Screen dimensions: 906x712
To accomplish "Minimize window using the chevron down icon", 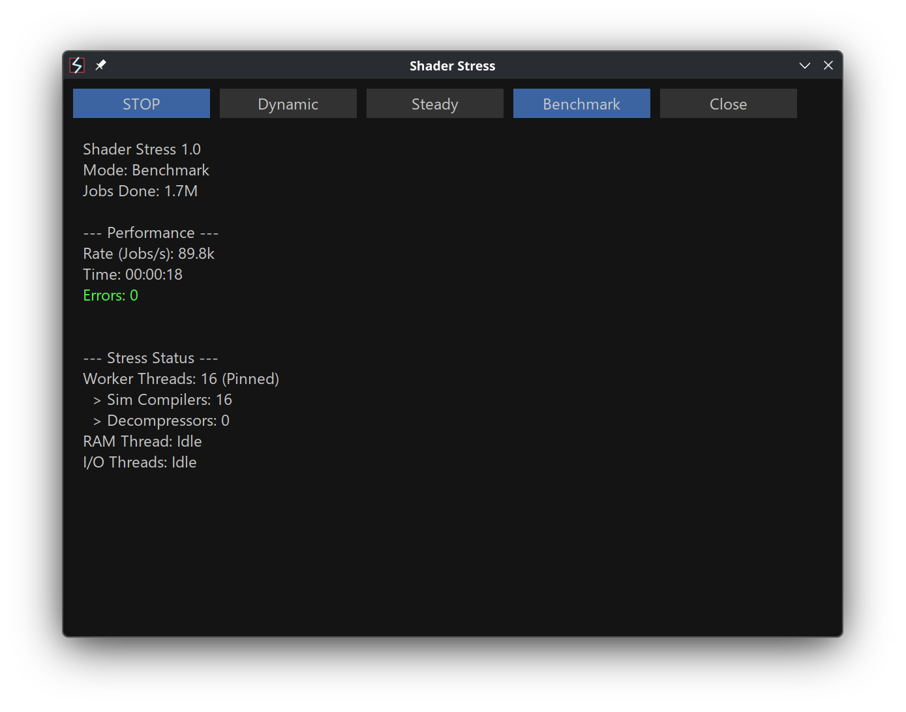I will pos(804,65).
